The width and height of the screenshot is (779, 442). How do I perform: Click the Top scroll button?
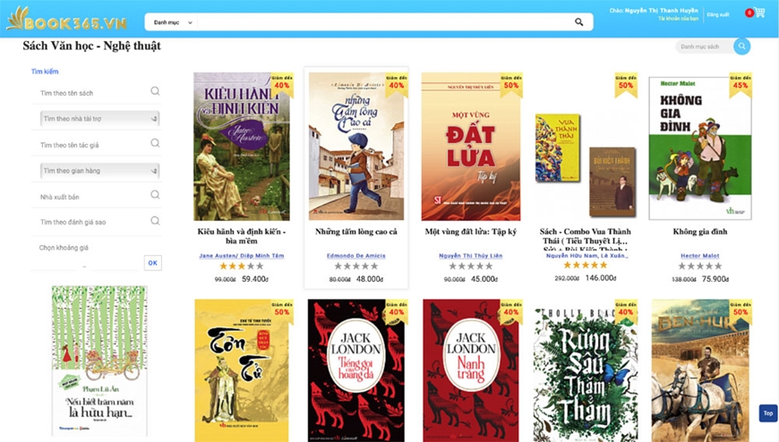tap(768, 413)
